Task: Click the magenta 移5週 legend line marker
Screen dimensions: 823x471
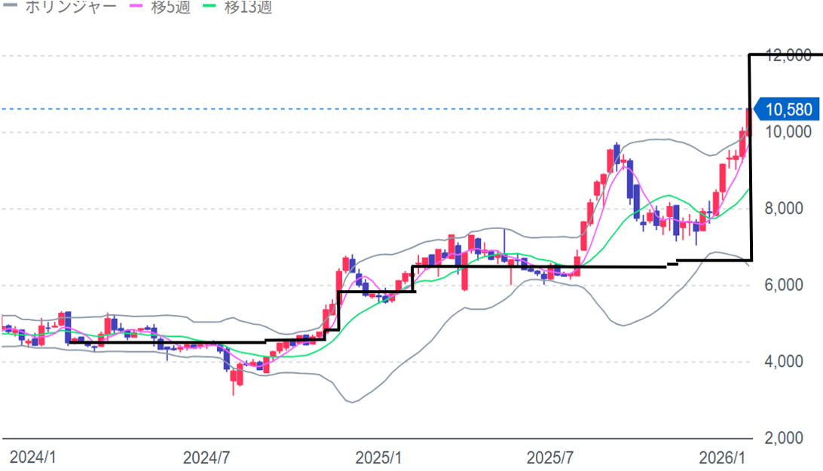Action: coord(138,8)
